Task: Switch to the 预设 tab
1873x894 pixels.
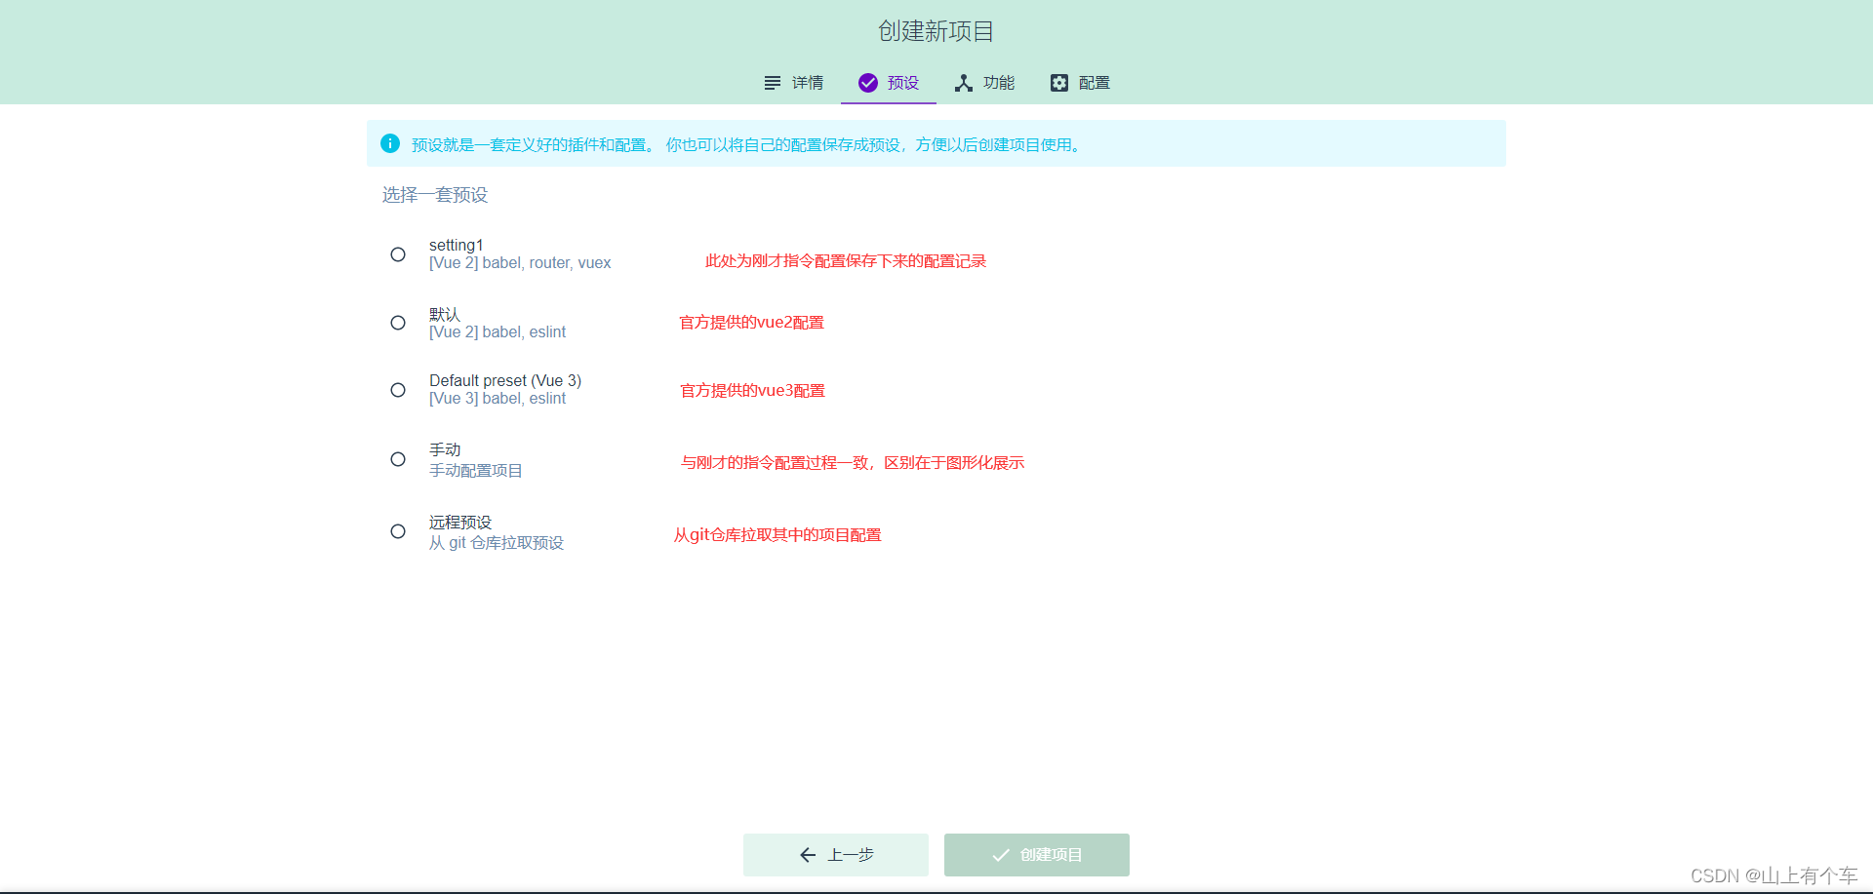Action: point(889,83)
